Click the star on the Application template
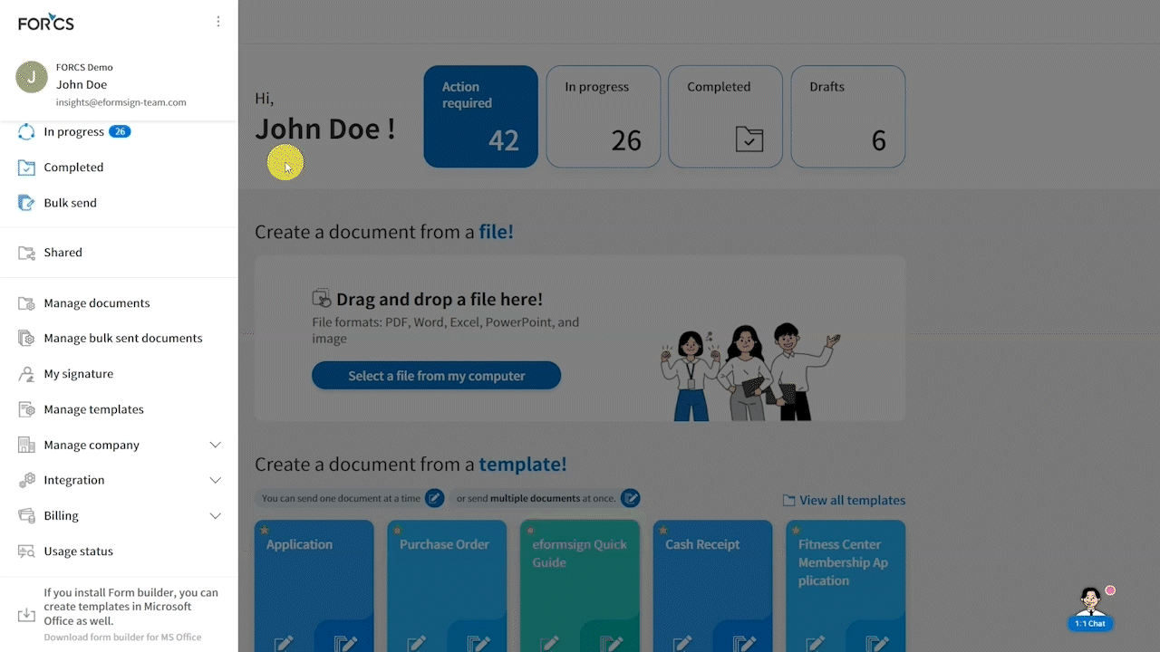Viewport: 1160px width, 652px height. [x=265, y=530]
